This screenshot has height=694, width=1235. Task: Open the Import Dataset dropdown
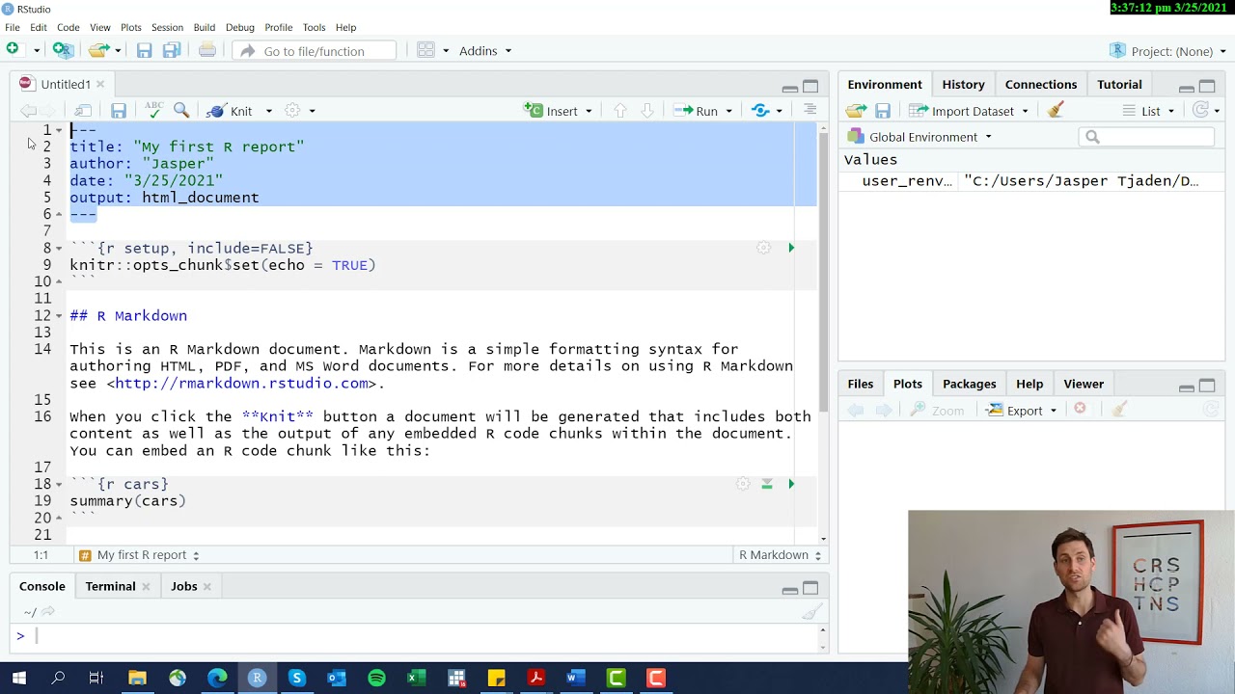pyautogui.click(x=970, y=111)
